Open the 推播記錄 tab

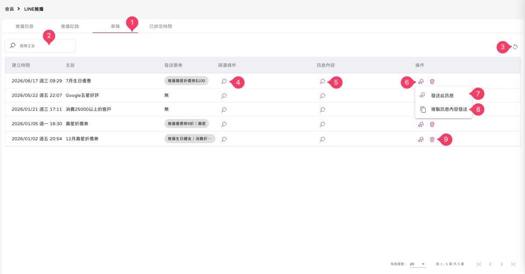[x=70, y=26]
